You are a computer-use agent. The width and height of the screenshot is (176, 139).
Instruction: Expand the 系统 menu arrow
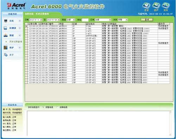click(20, 21)
